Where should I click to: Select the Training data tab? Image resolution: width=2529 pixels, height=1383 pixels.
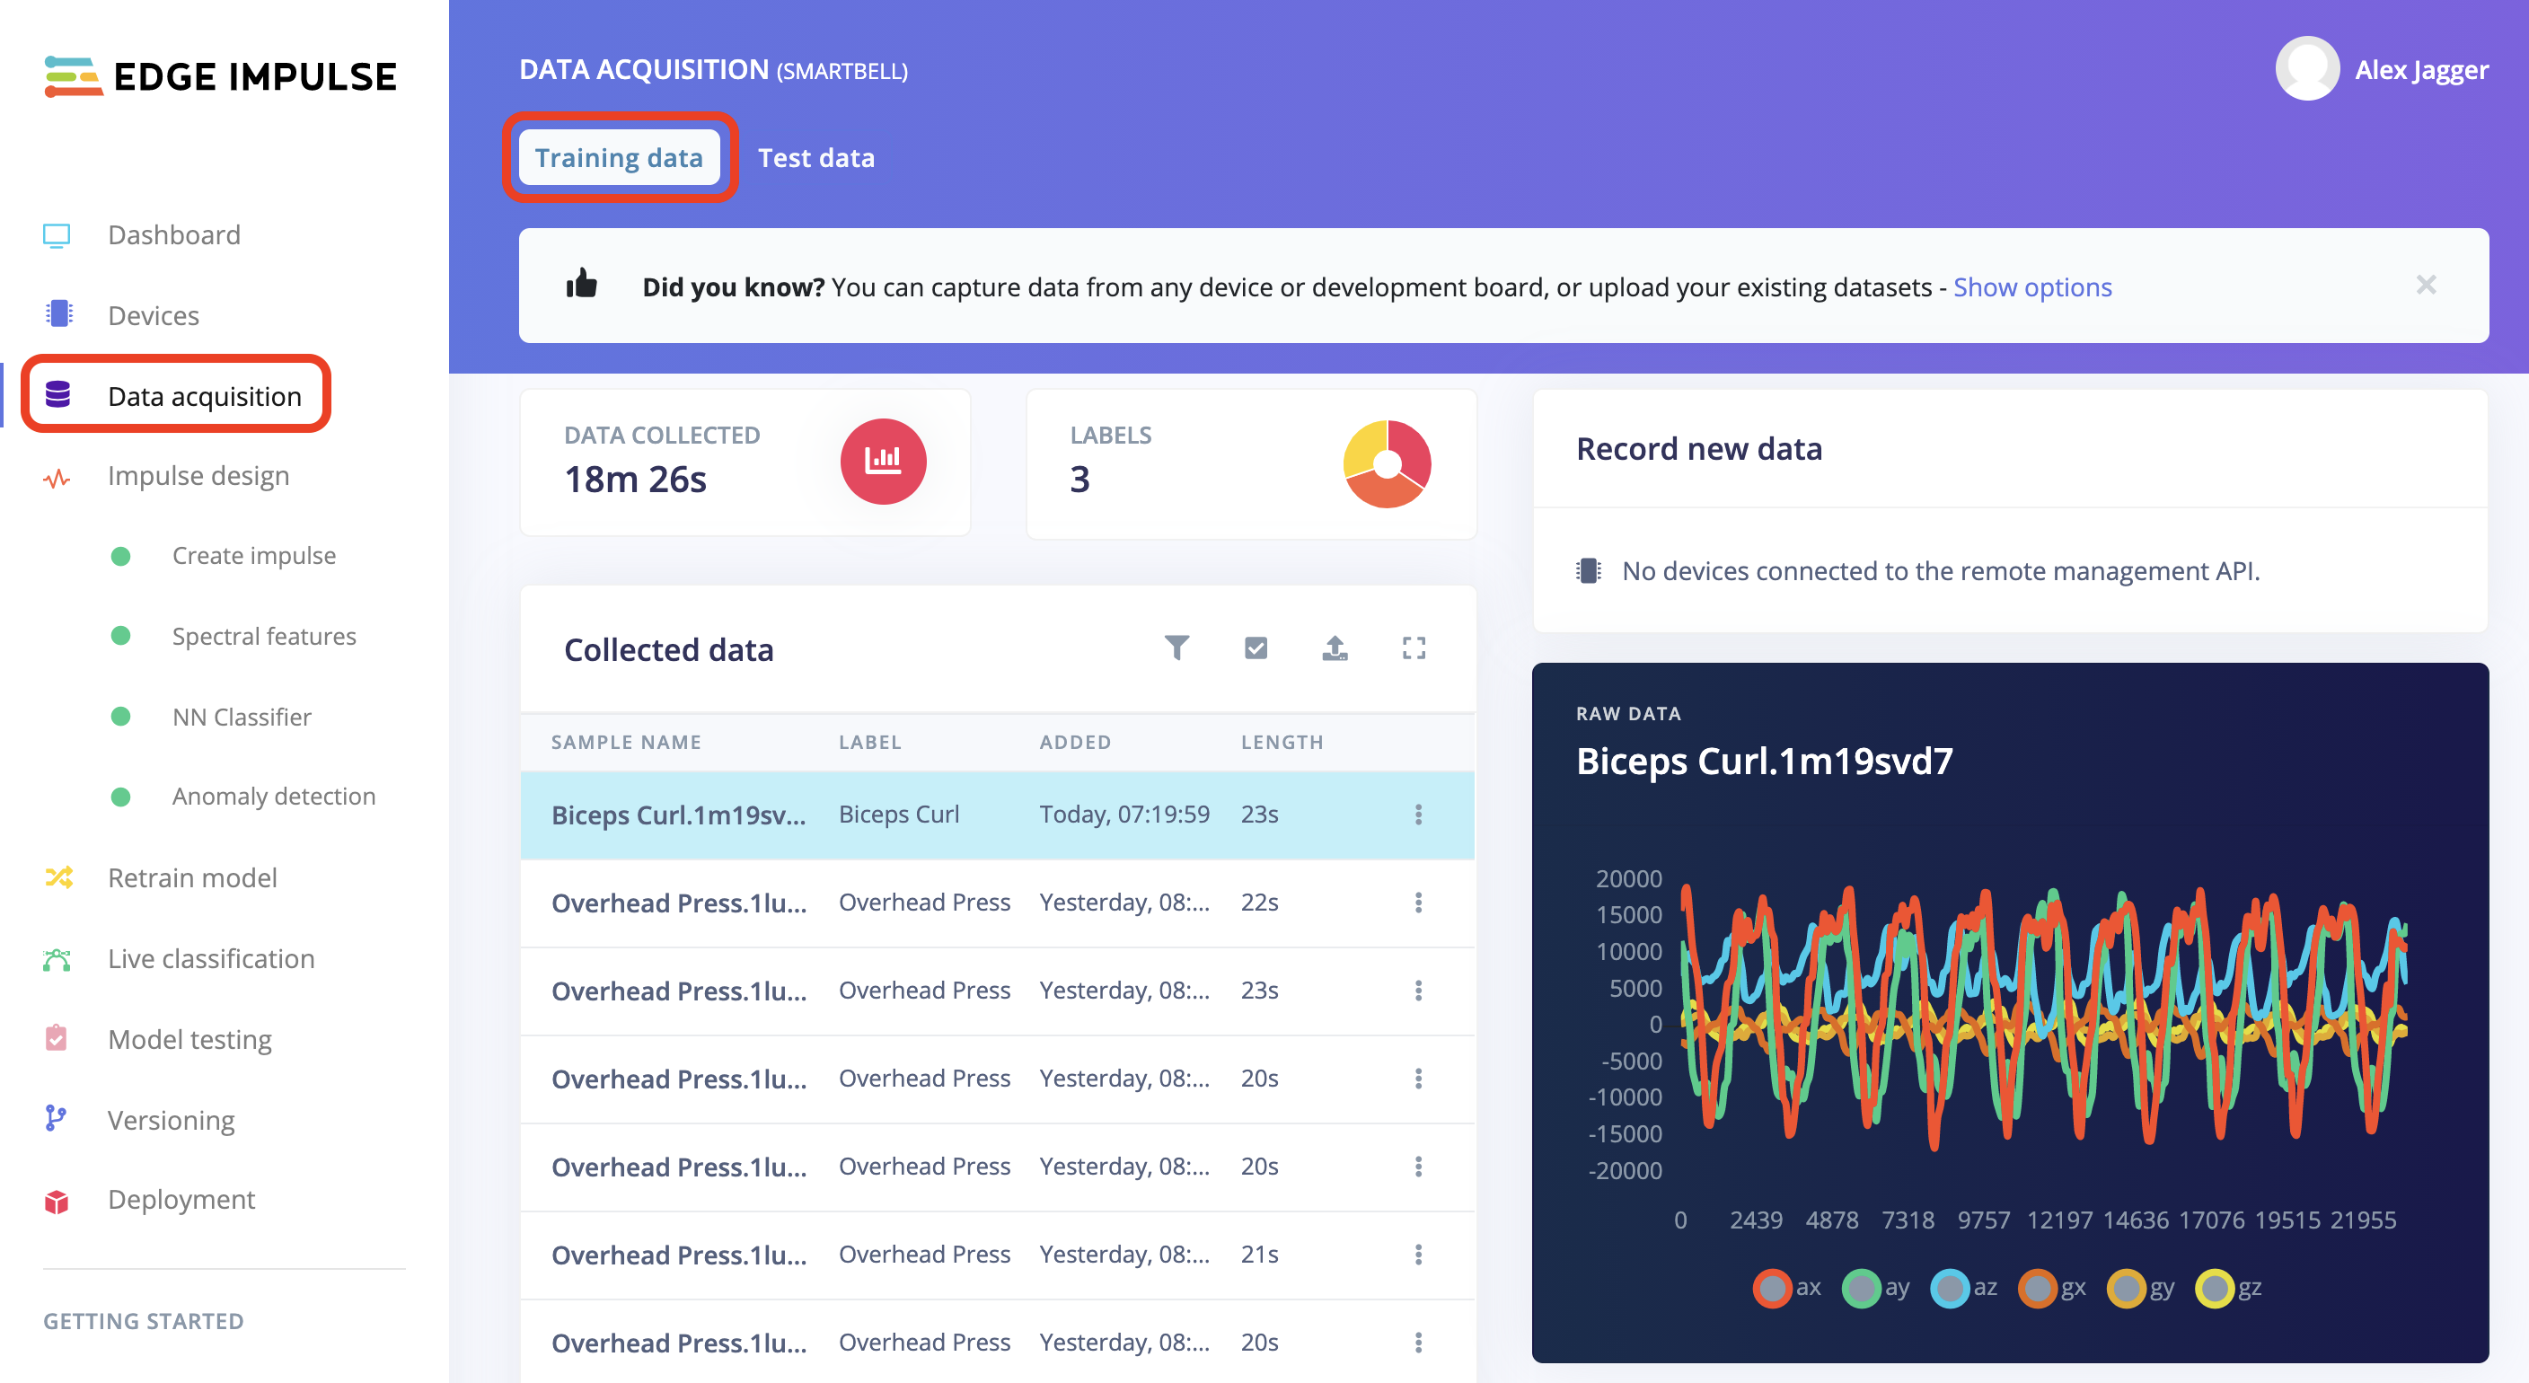click(x=619, y=158)
